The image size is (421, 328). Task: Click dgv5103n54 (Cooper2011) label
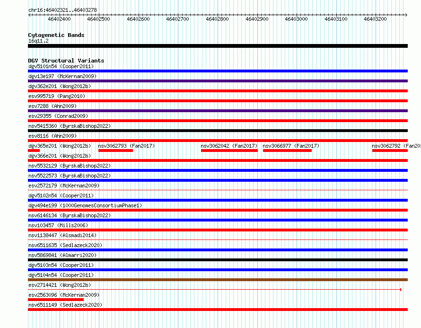[x=61, y=265]
